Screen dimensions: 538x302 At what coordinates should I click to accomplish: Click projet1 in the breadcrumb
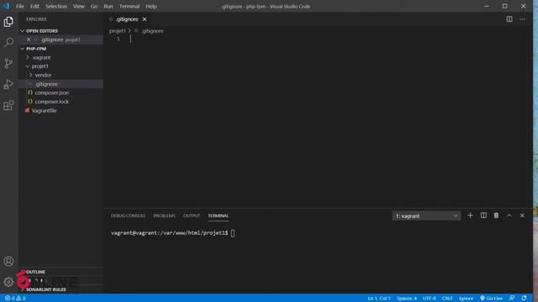click(118, 31)
